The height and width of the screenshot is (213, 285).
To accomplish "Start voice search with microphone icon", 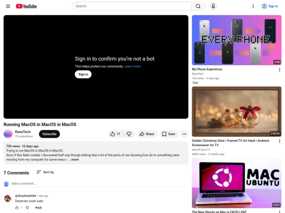I will coord(213,6).
